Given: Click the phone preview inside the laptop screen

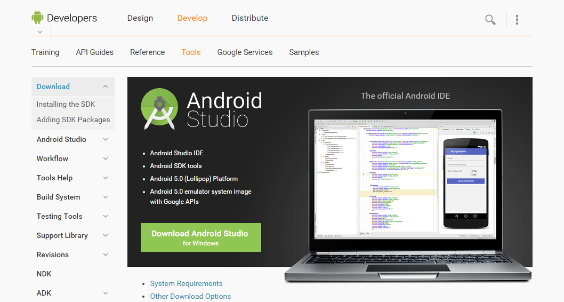Looking at the screenshot, I should click(465, 183).
